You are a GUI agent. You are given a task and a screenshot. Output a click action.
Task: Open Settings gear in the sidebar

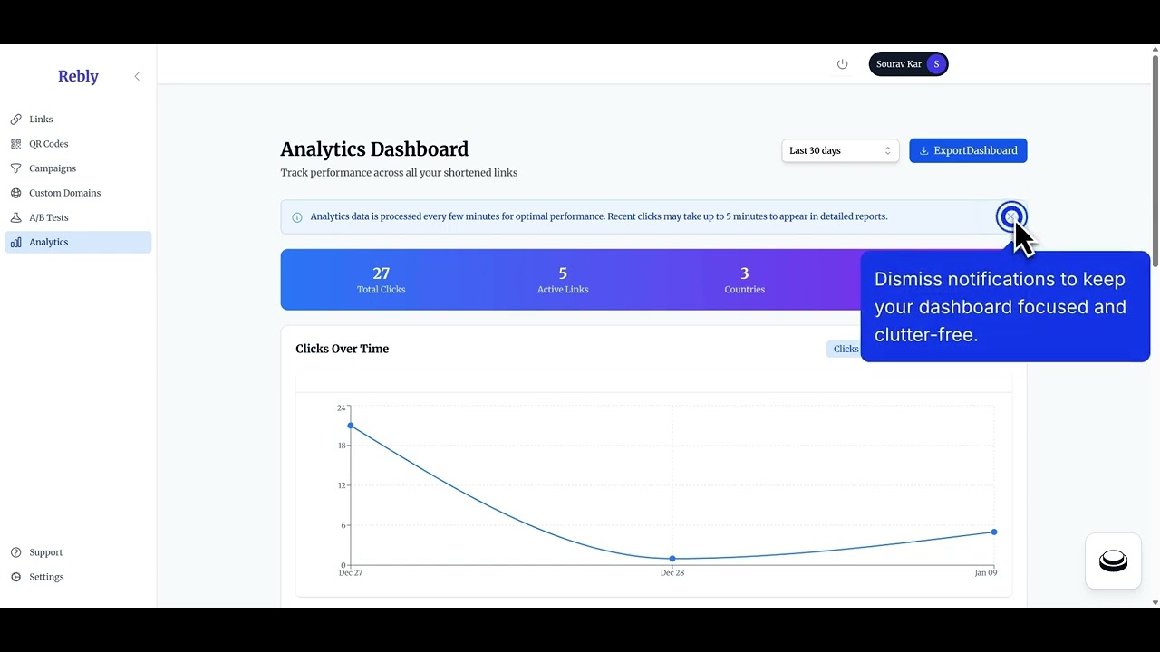(78, 577)
